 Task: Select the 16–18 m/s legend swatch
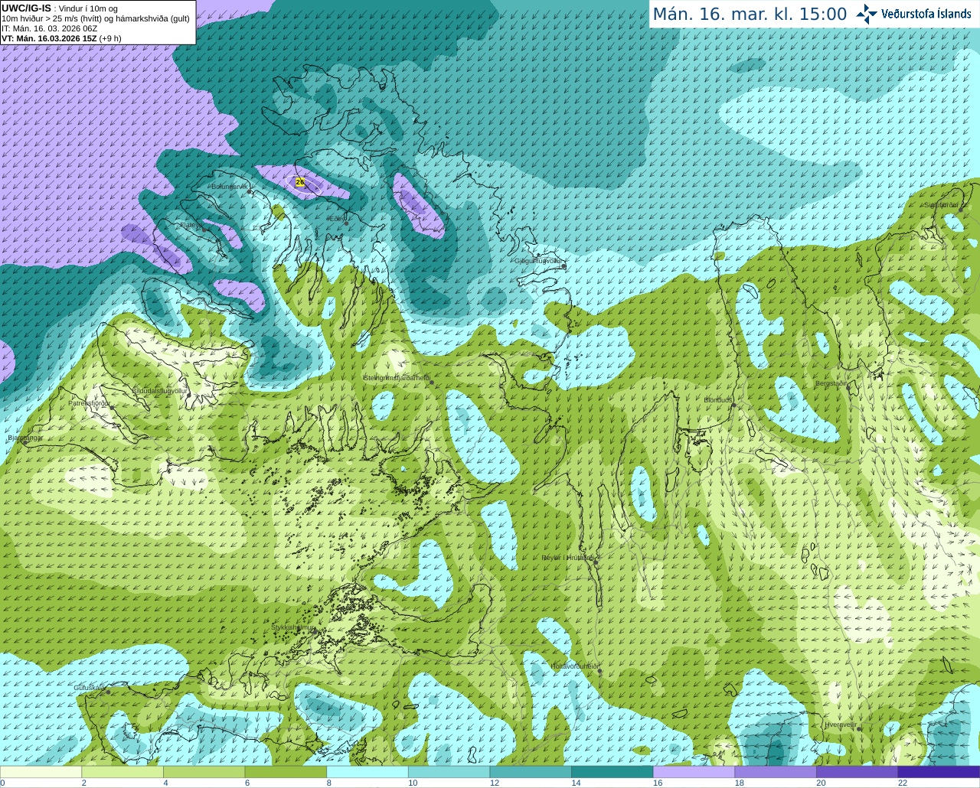point(694,772)
